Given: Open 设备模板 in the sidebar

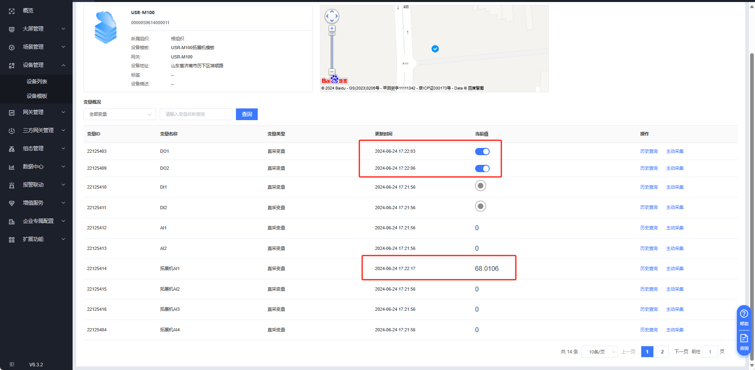Looking at the screenshot, I should point(37,96).
